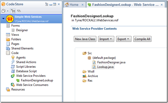Open FashionDesignerLookup in the navigator tree
The height and width of the screenshot is (103, 168).
tap(37, 80)
